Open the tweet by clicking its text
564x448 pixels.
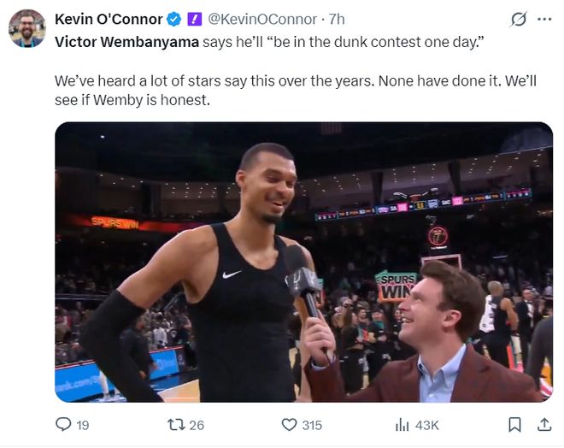(x=256, y=84)
